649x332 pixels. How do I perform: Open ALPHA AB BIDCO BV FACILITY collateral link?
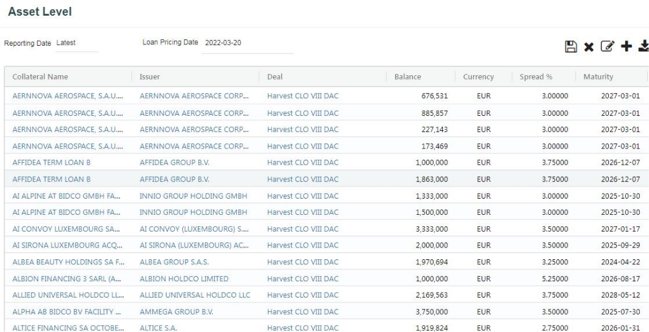pos(66,312)
